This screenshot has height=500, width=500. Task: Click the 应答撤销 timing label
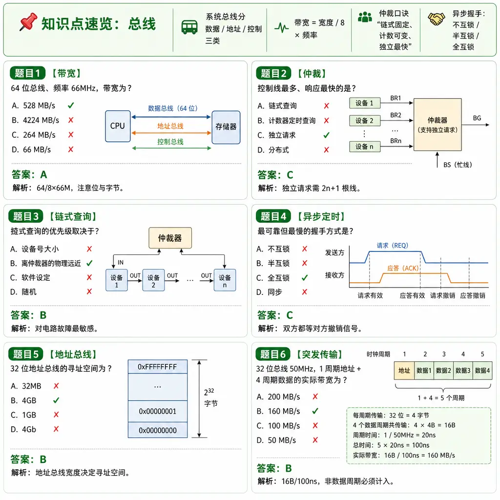tap(473, 295)
